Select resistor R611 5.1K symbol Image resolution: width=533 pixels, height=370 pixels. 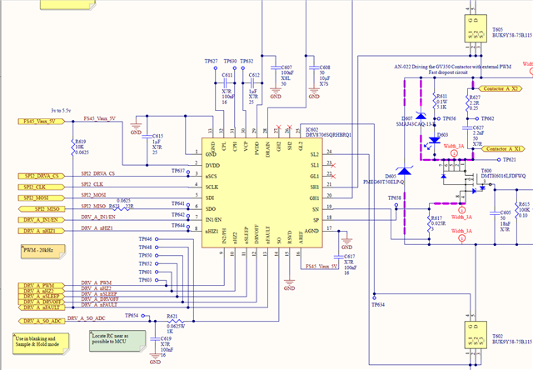pos(435,101)
